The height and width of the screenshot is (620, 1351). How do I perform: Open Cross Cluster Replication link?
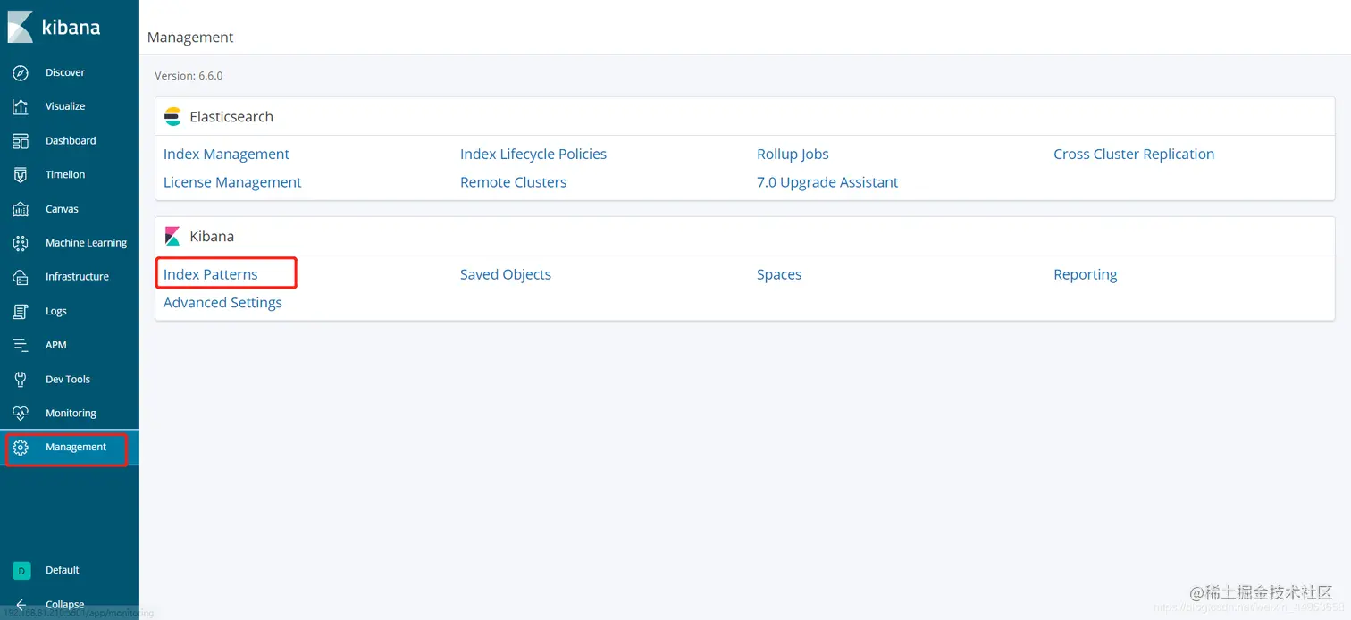1134,155
